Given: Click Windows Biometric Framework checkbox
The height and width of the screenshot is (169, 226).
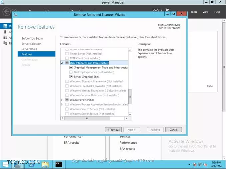Looking at the screenshot, I should 67,82.
